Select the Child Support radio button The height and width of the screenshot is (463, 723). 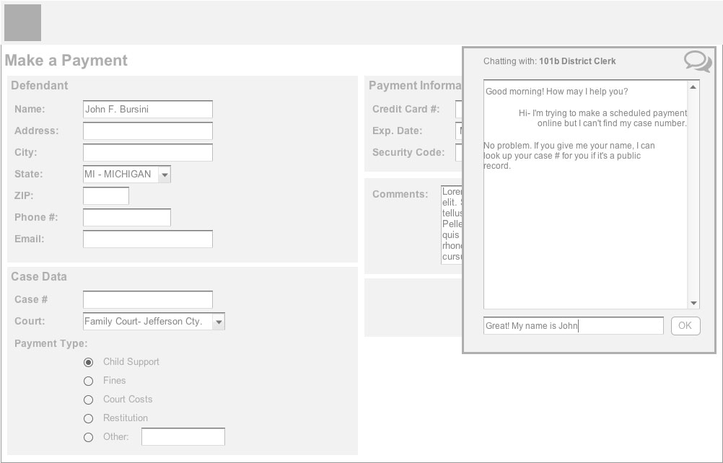89,362
